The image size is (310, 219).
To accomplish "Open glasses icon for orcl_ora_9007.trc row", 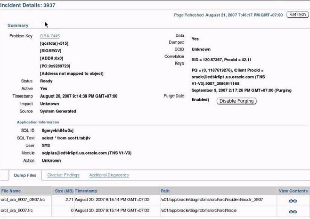I will pos(293,211).
